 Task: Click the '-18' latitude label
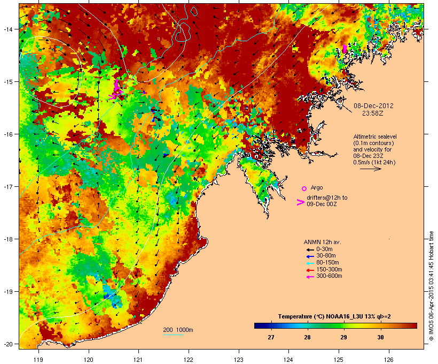tap(7, 239)
